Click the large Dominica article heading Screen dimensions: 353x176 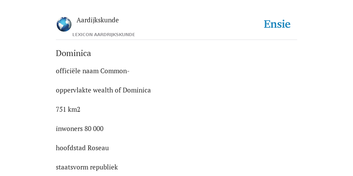point(73,53)
